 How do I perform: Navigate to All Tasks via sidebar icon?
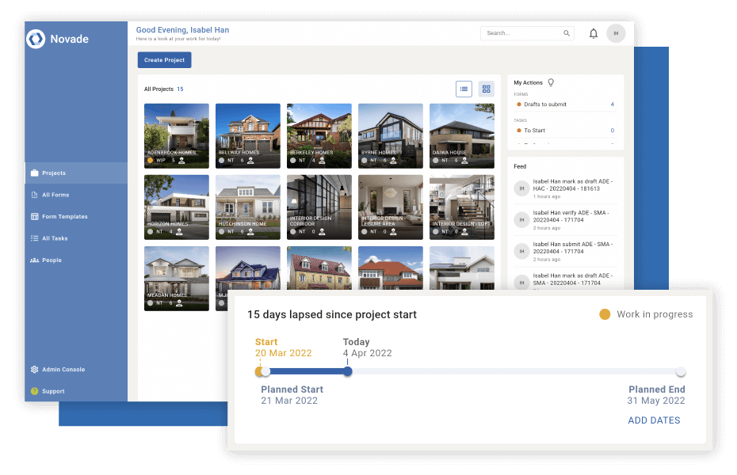pos(55,237)
